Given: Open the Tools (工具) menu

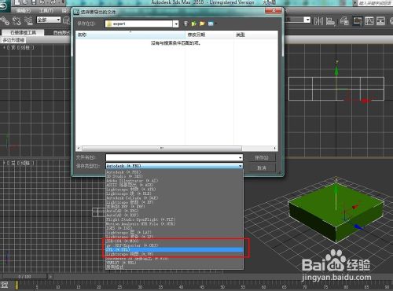Looking at the screenshot, I should pos(46,11).
